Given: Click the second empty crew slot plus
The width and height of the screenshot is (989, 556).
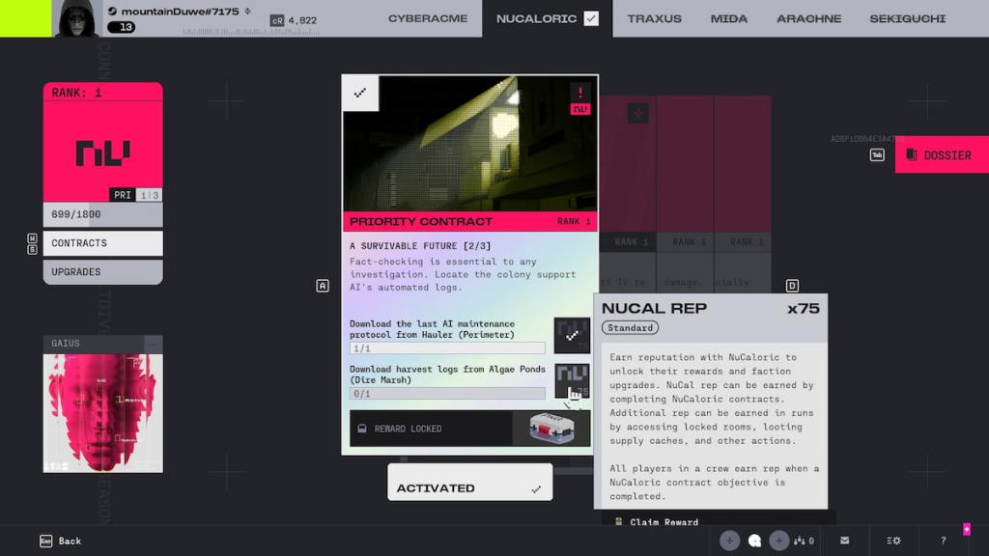Looking at the screenshot, I should pyautogui.click(x=780, y=541).
